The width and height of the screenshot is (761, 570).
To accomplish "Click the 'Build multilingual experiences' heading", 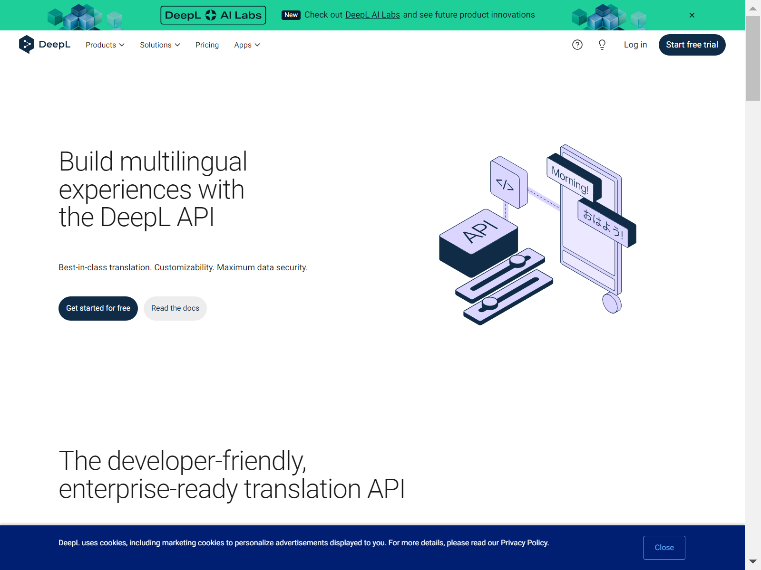I will click(x=153, y=190).
